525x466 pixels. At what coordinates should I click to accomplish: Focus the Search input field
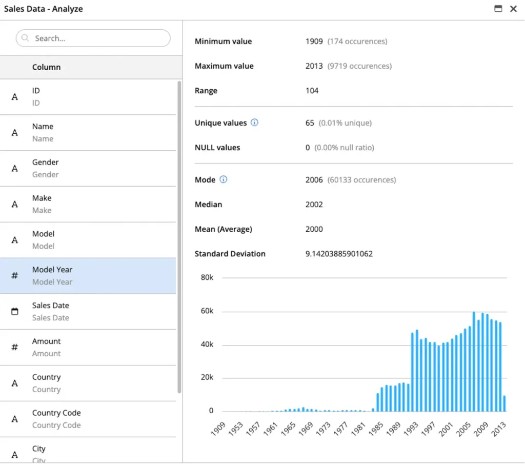(x=93, y=38)
